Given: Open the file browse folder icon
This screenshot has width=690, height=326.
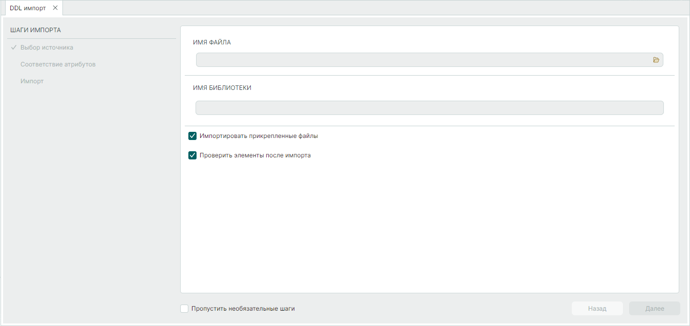Looking at the screenshot, I should (656, 60).
